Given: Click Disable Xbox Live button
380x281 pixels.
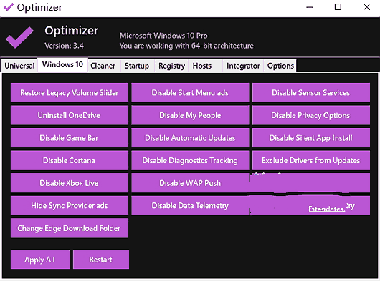Looking at the screenshot, I should [x=70, y=183].
